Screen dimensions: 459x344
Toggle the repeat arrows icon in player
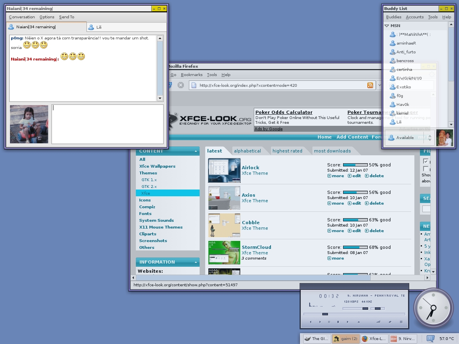pyautogui.click(x=390, y=322)
